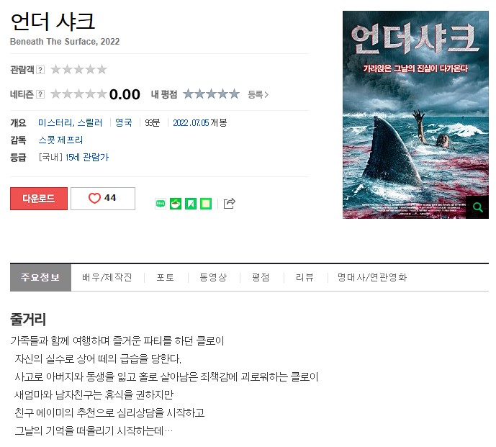Open the share arrow icon
The height and width of the screenshot is (447, 496).
(230, 204)
